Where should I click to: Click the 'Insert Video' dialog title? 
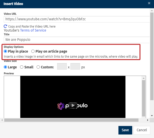[13, 4]
